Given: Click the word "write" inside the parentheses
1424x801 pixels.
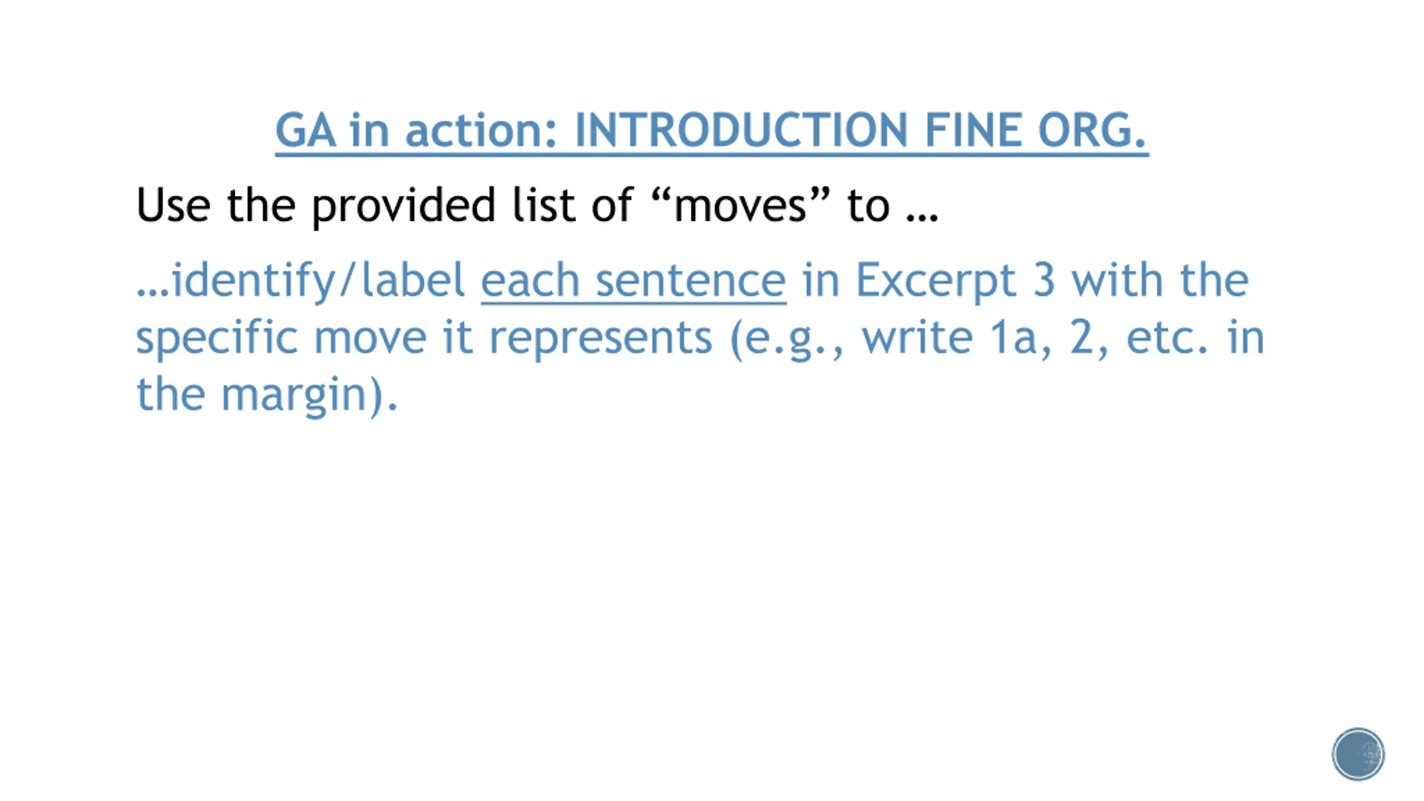Looking at the screenshot, I should (917, 338).
